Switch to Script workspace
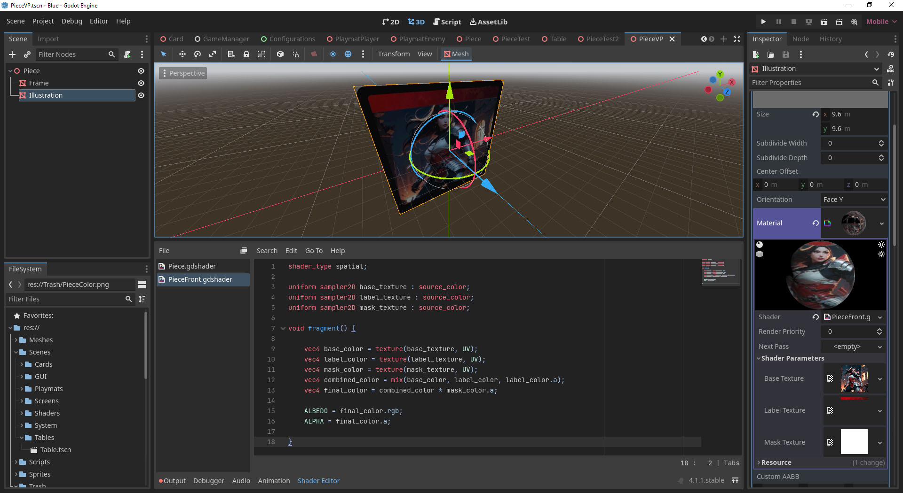Screen dimensions: 903x493 447,22
